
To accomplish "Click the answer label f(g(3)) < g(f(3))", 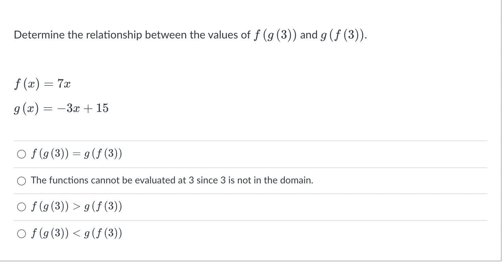I will (76, 233).
